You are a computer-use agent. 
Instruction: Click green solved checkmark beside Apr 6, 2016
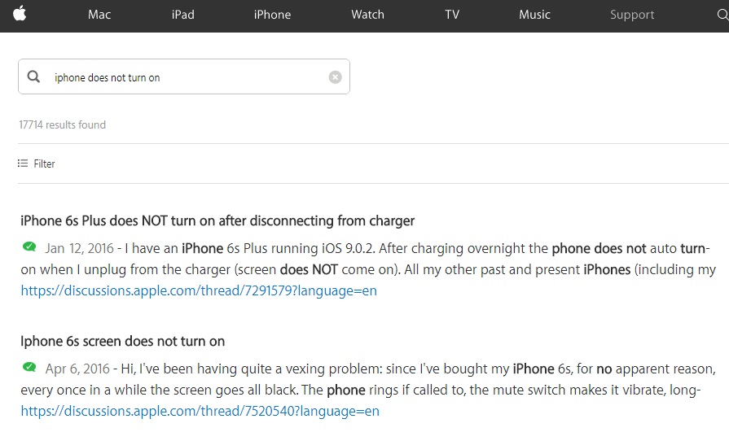[x=29, y=367]
